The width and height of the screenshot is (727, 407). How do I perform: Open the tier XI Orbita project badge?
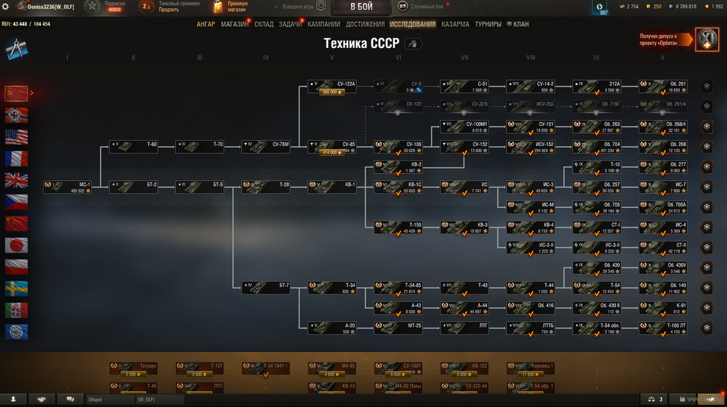click(707, 39)
